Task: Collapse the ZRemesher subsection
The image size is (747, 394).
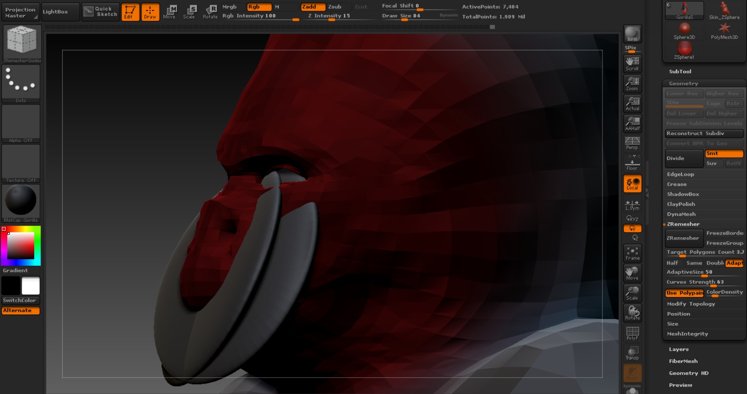Action: 683,224
